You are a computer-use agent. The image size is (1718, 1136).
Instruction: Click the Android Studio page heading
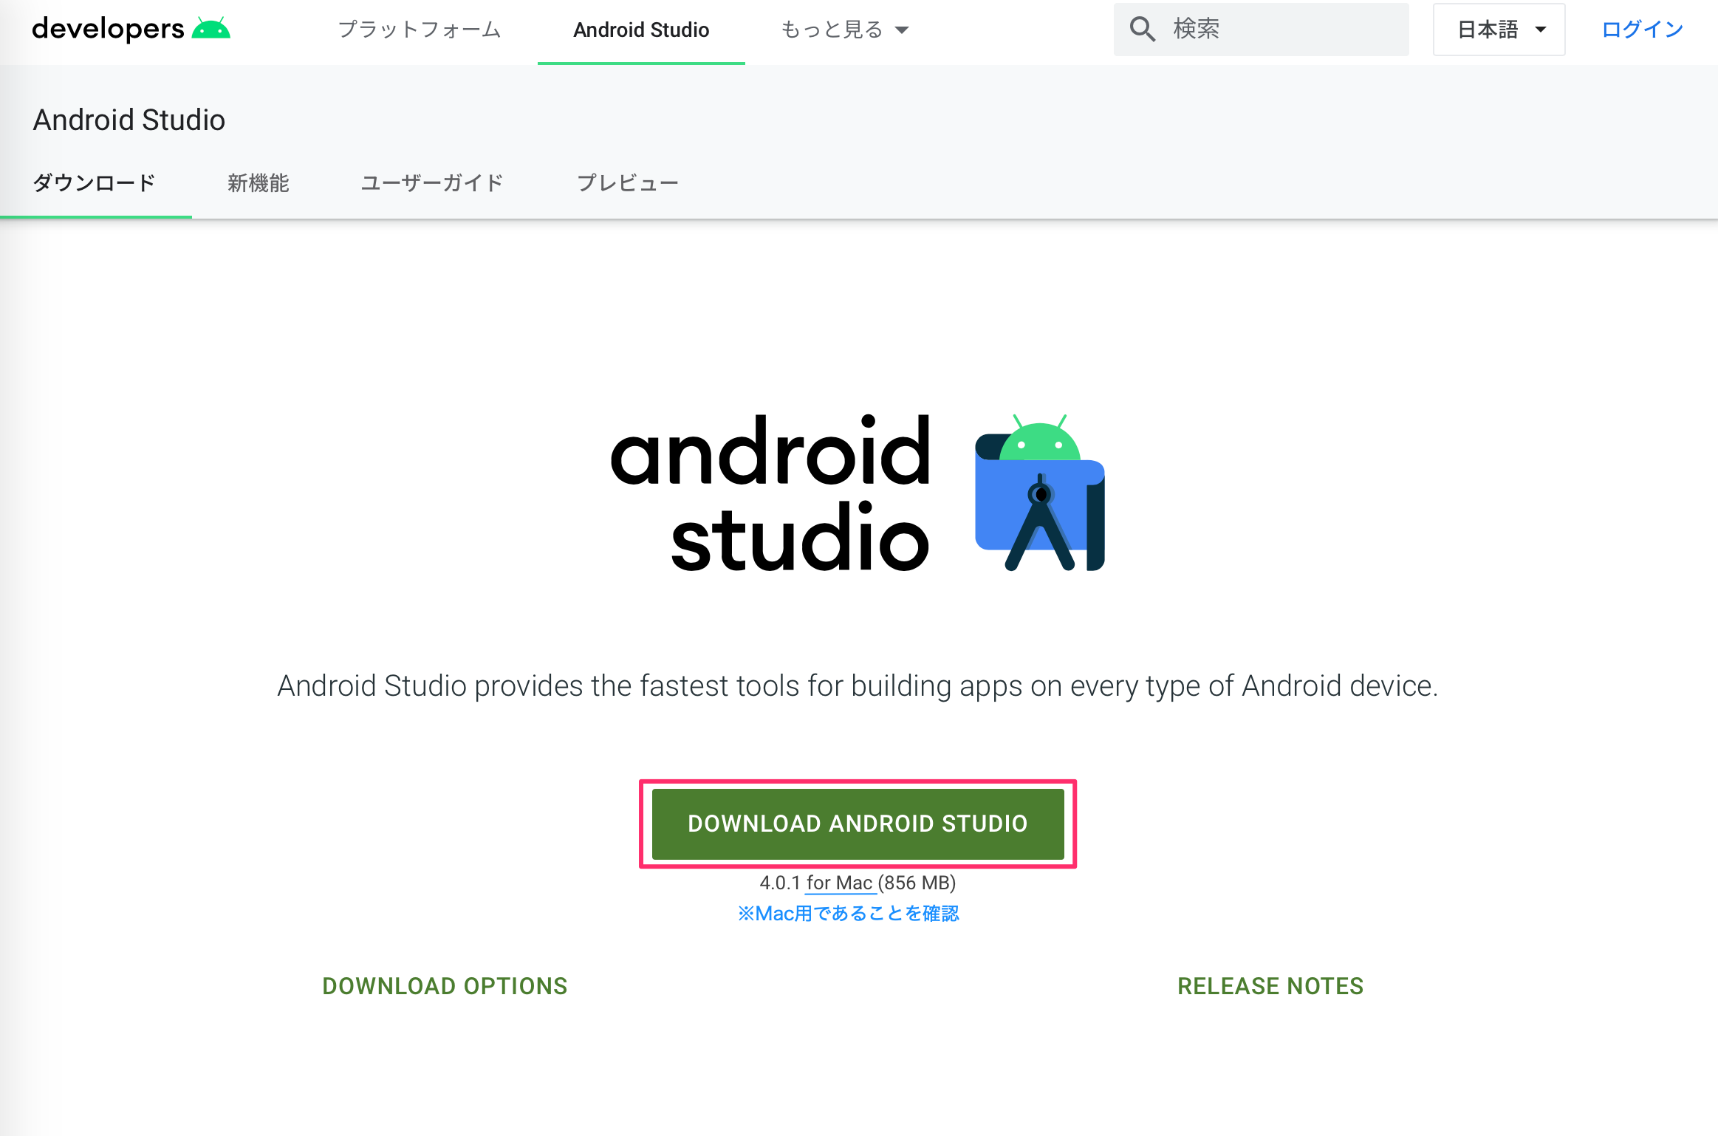(x=129, y=120)
